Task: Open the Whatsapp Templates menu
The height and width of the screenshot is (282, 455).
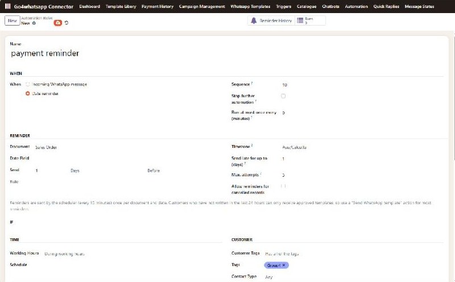Action: click(x=250, y=6)
